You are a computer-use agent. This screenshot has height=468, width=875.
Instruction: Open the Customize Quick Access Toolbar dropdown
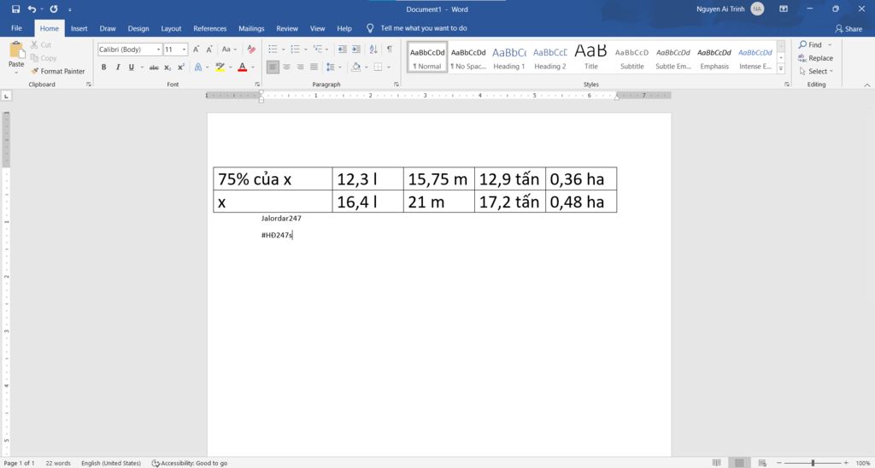pos(70,9)
